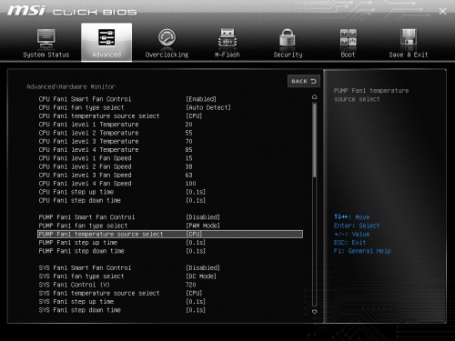Switch to the Security tab label

coord(288,55)
